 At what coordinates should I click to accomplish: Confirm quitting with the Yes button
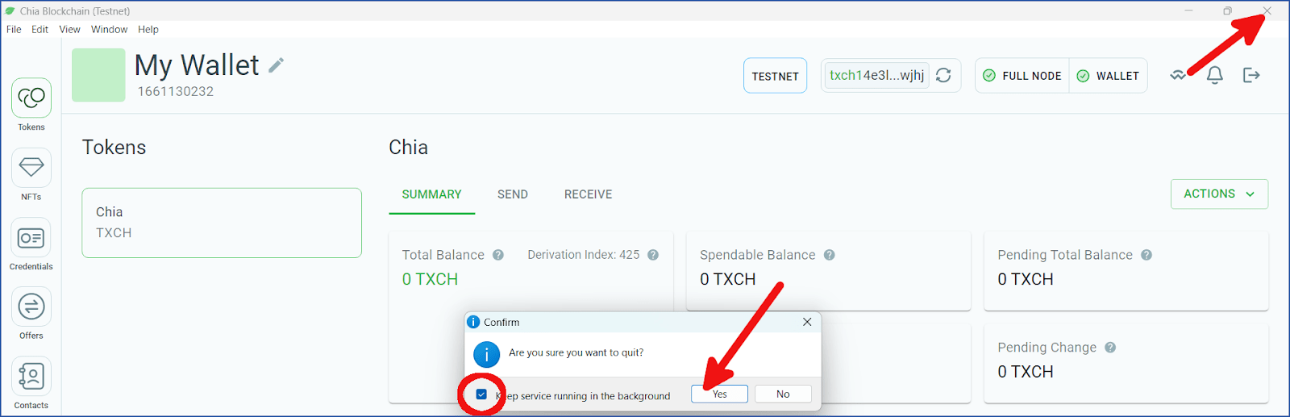[x=719, y=394]
